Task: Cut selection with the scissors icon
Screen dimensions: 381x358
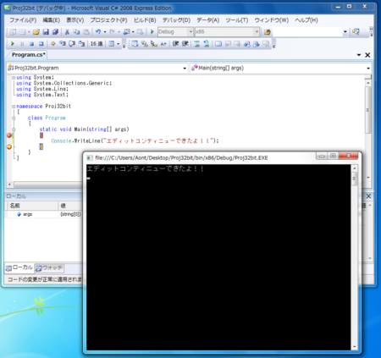Action: tap(67, 32)
